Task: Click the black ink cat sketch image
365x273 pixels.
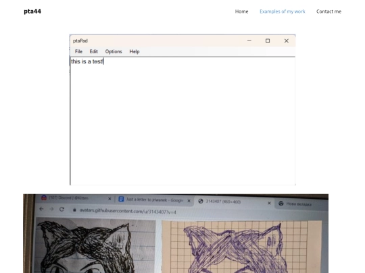Action: (95, 245)
